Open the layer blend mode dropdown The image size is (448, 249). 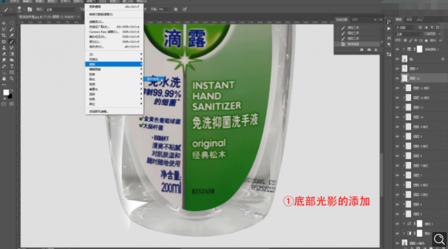pyautogui.click(x=409, y=34)
